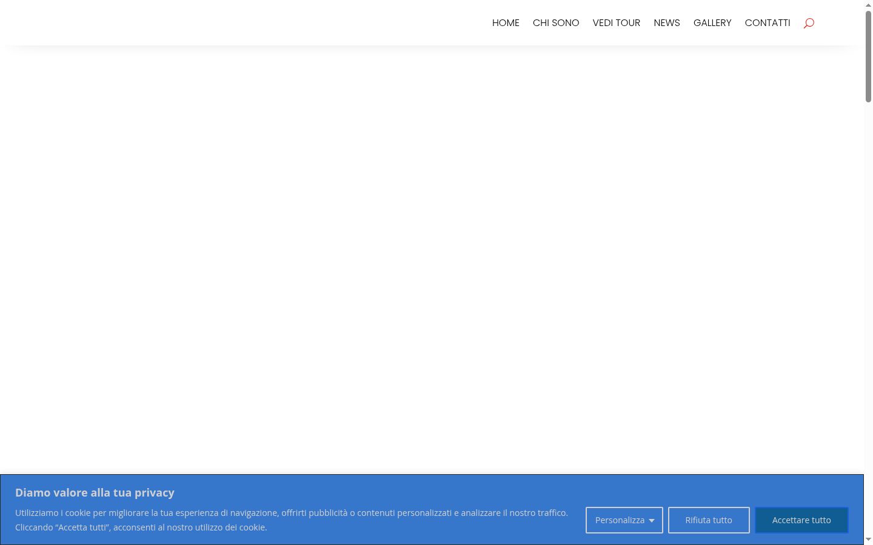Open the GALLERY page
Image resolution: width=873 pixels, height=545 pixels.
coord(712,23)
